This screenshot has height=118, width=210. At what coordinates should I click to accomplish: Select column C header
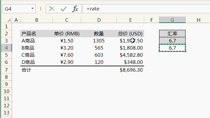click(x=67, y=20)
